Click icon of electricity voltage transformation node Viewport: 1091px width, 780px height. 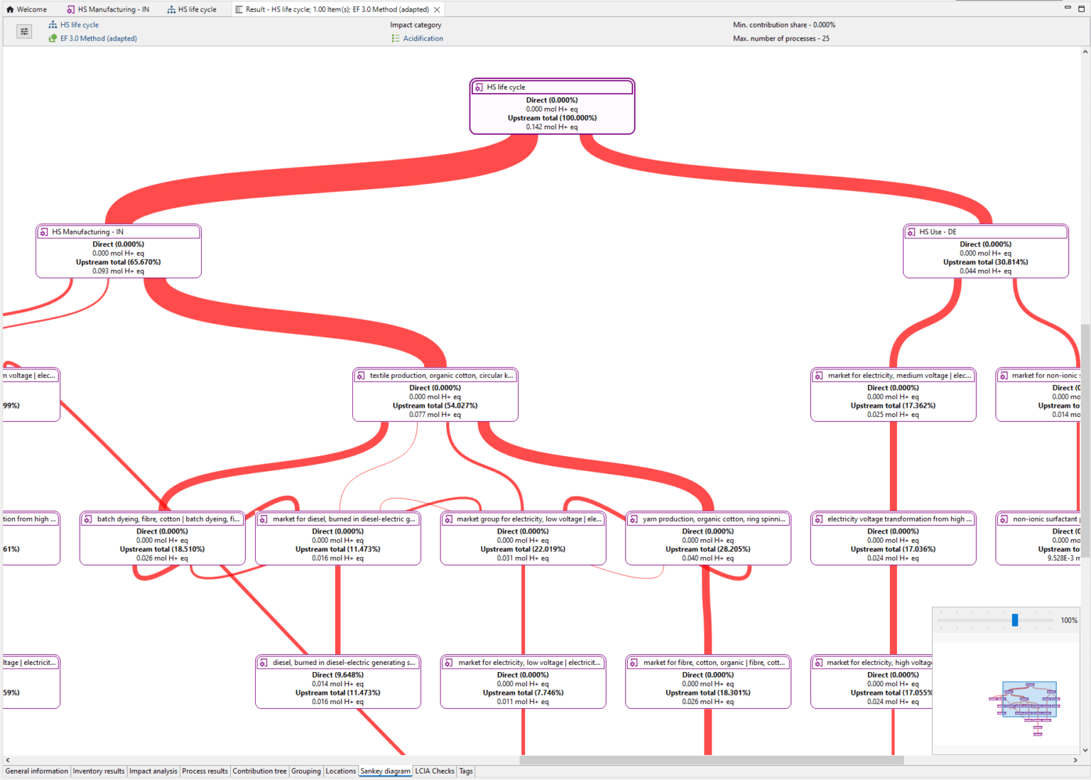click(820, 519)
